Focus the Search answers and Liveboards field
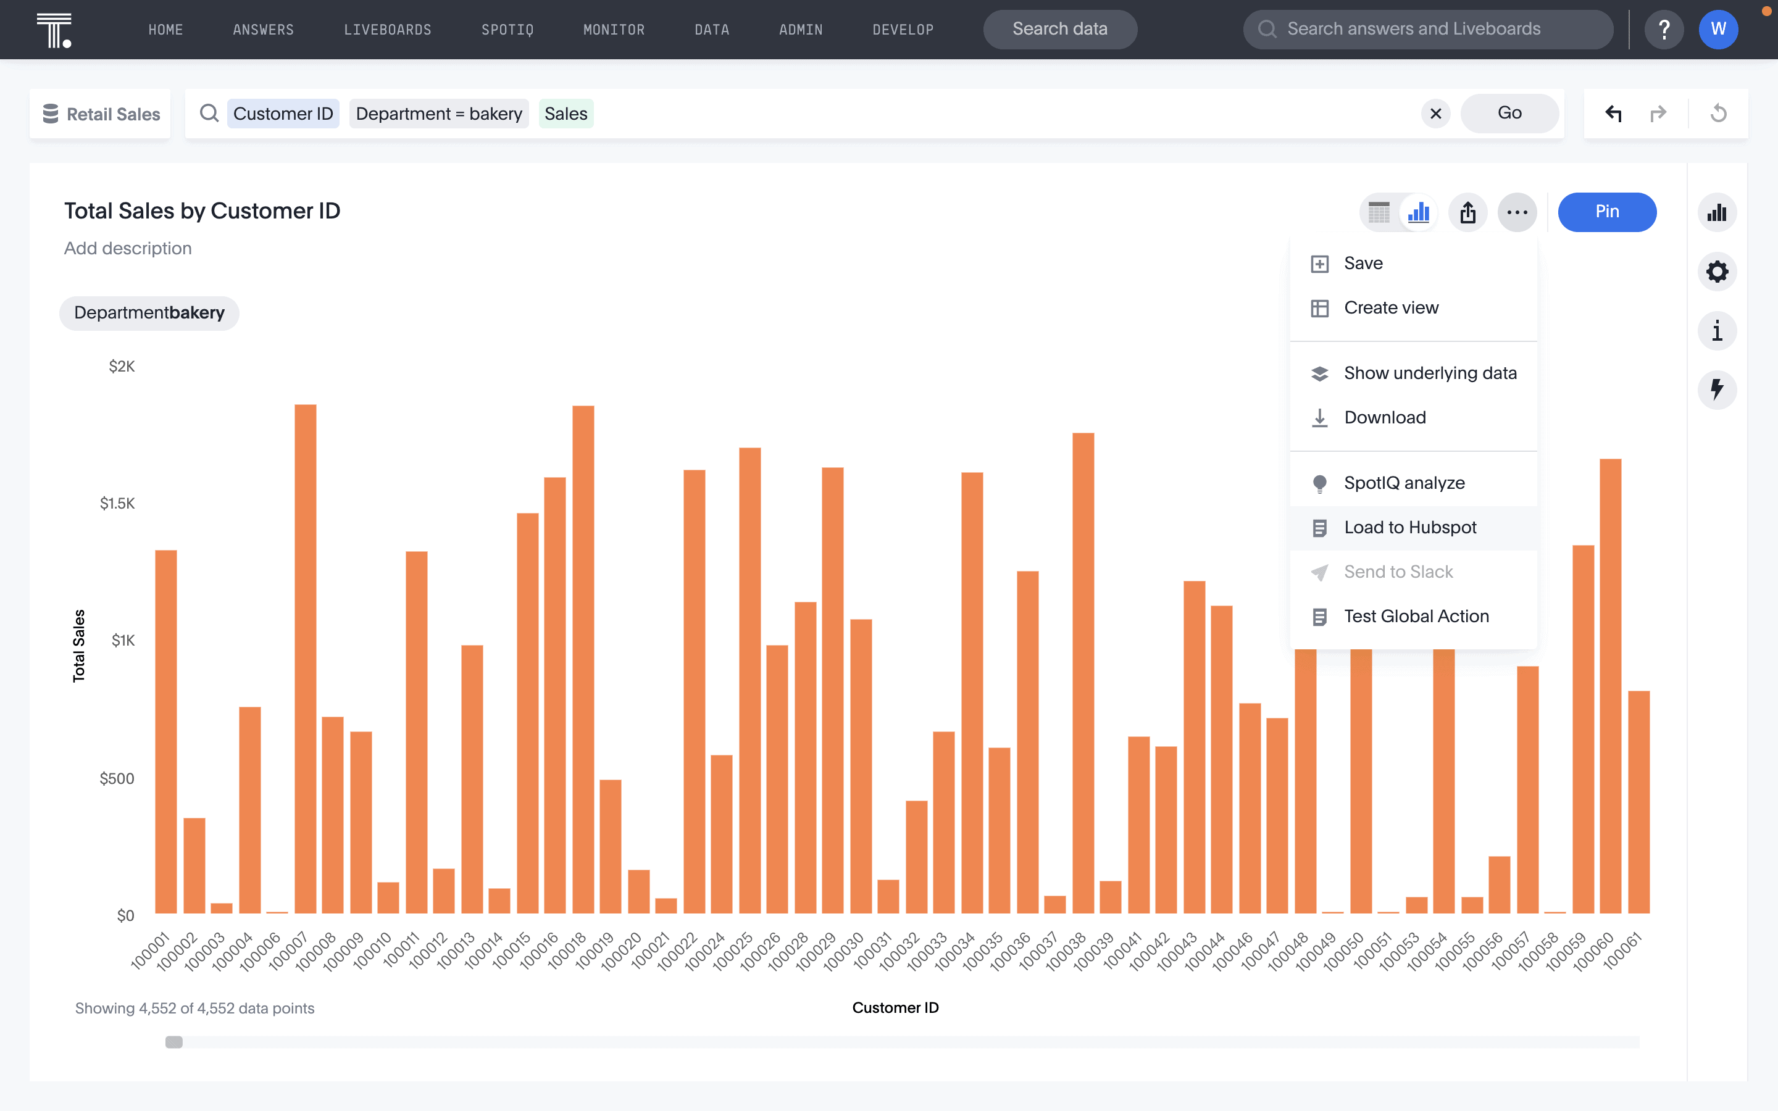Screen dimensions: 1778x1111 pos(1427,30)
